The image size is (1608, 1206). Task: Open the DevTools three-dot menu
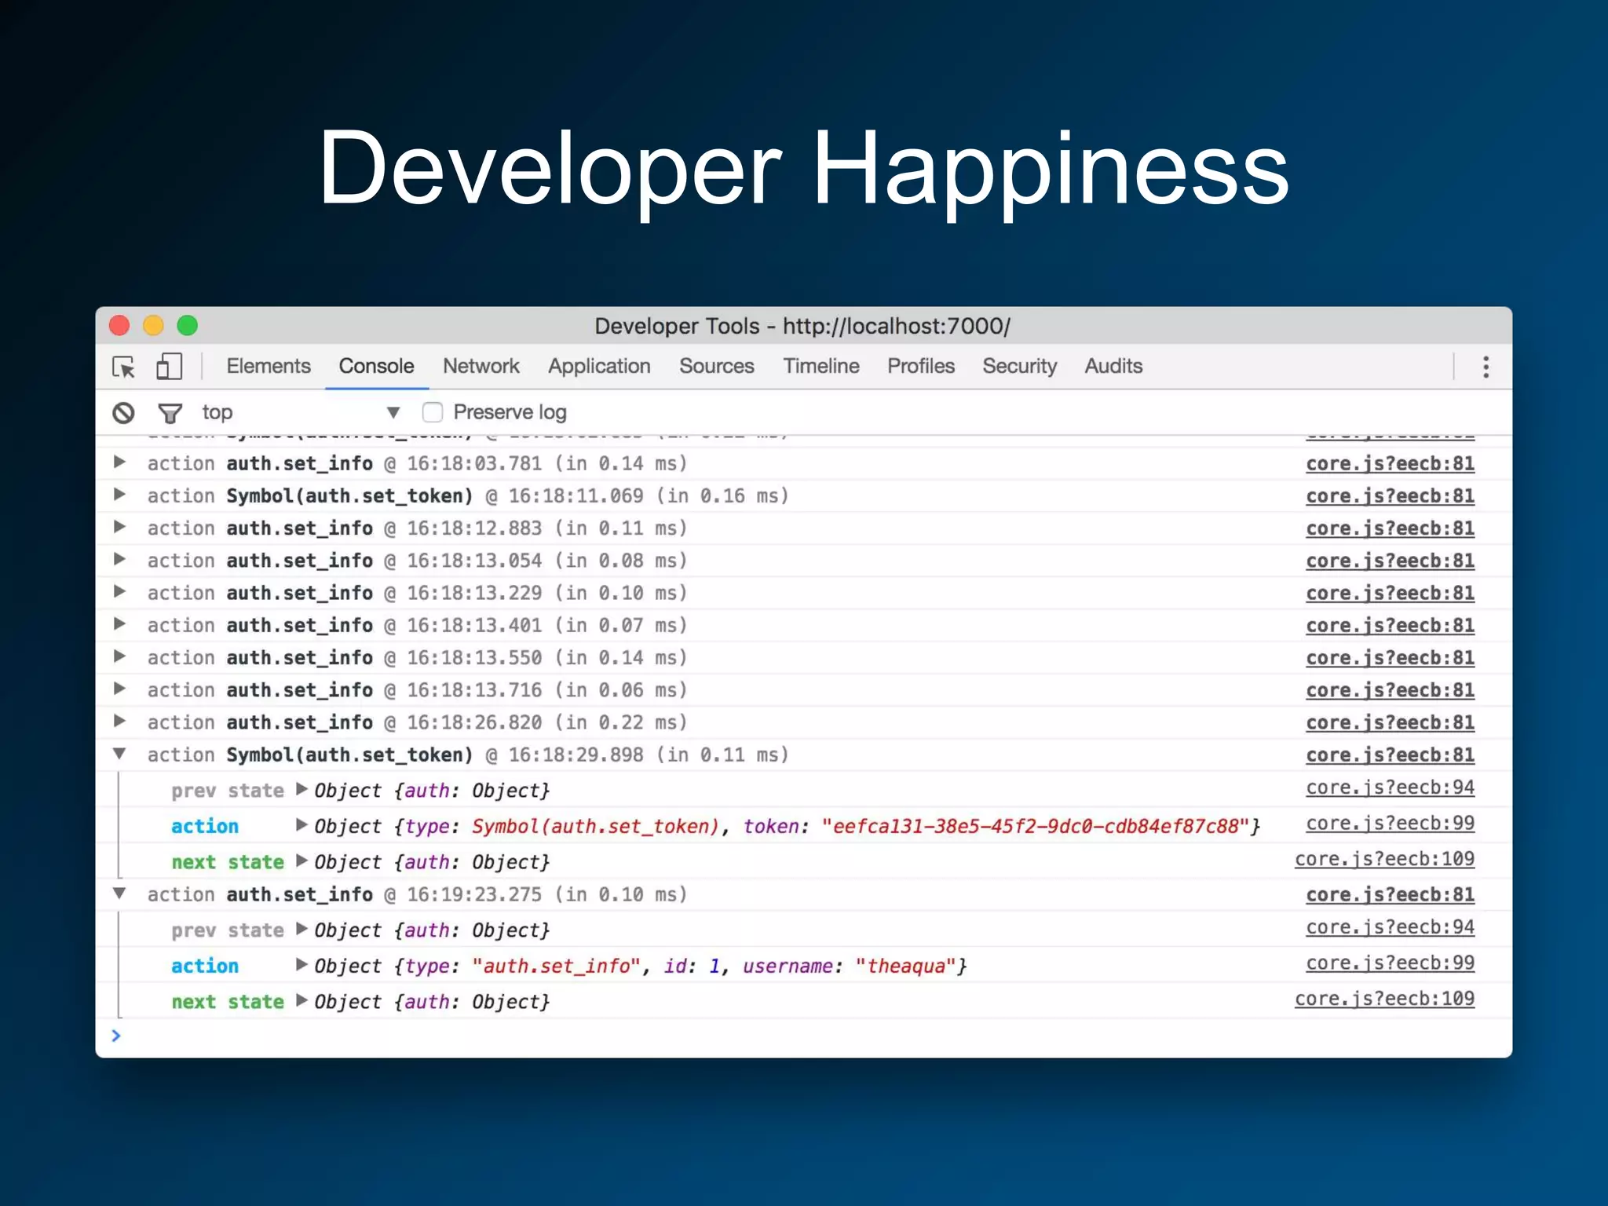click(x=1486, y=367)
